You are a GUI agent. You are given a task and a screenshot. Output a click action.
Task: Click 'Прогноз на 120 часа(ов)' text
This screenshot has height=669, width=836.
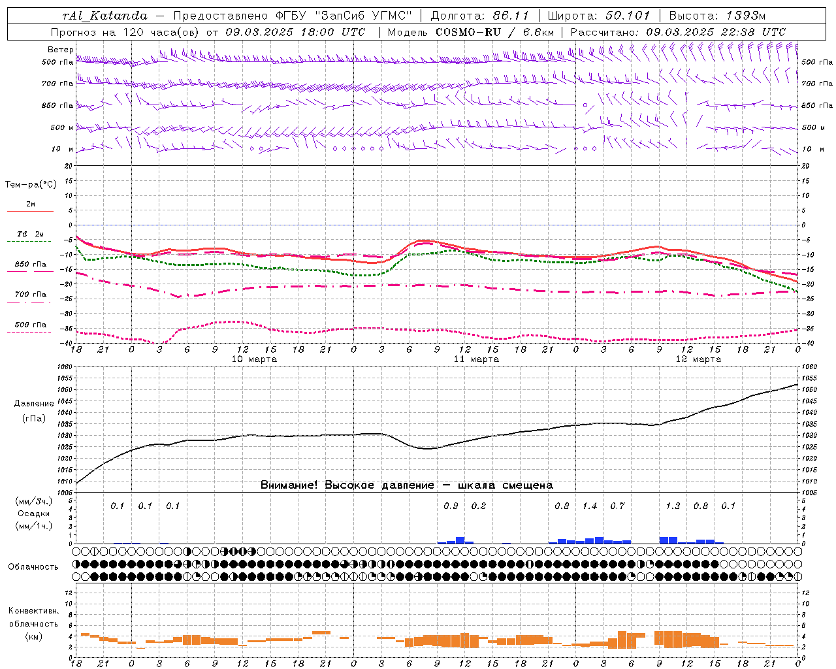tap(126, 32)
